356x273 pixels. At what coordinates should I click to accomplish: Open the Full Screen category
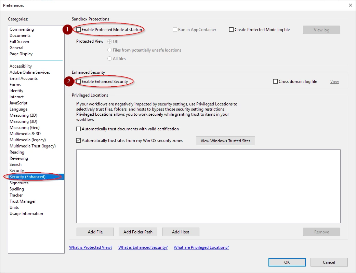(19, 41)
